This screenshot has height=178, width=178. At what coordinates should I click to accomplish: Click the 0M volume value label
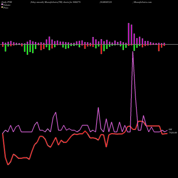click(x=170, y=130)
